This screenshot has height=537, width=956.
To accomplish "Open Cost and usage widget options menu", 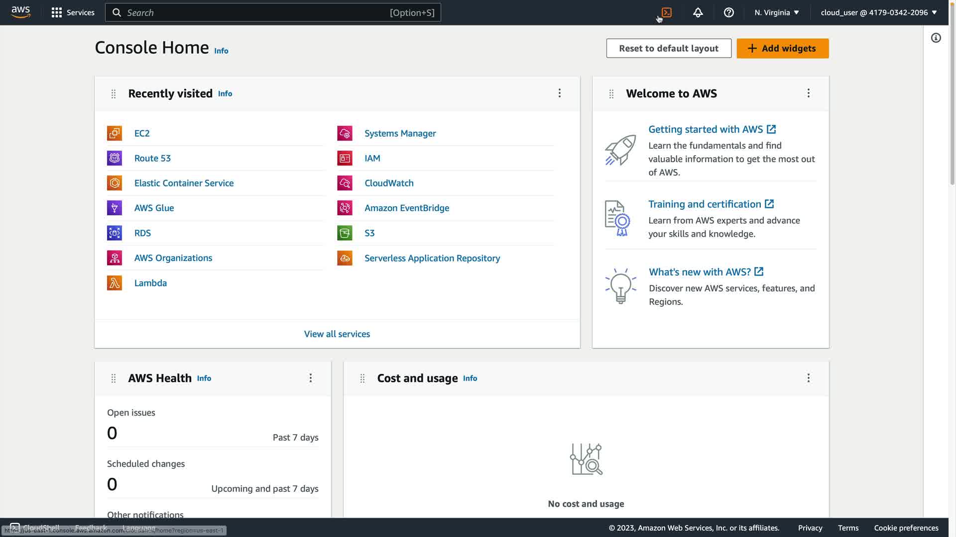I will point(808,378).
